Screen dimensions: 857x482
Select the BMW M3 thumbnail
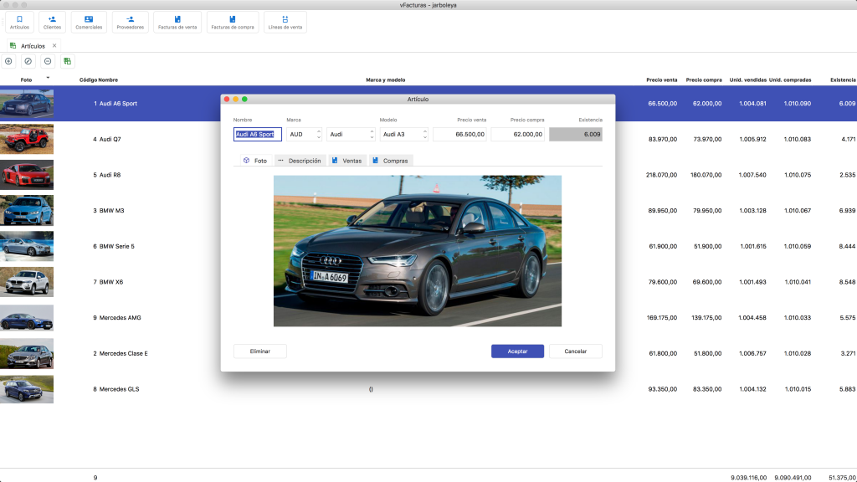coord(27,210)
